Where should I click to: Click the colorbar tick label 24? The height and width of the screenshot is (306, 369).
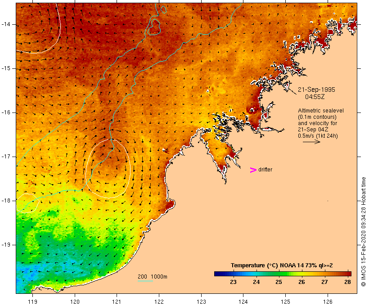point(256,282)
